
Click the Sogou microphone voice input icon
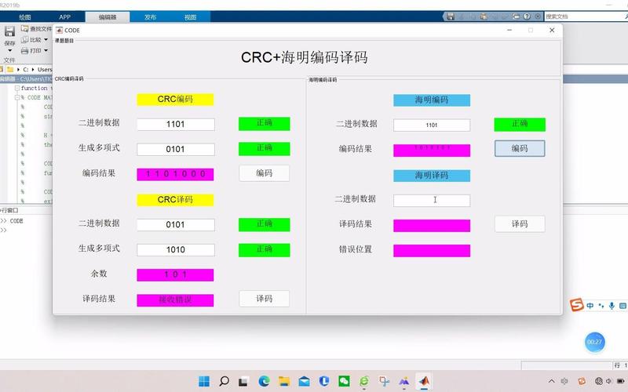click(x=612, y=306)
